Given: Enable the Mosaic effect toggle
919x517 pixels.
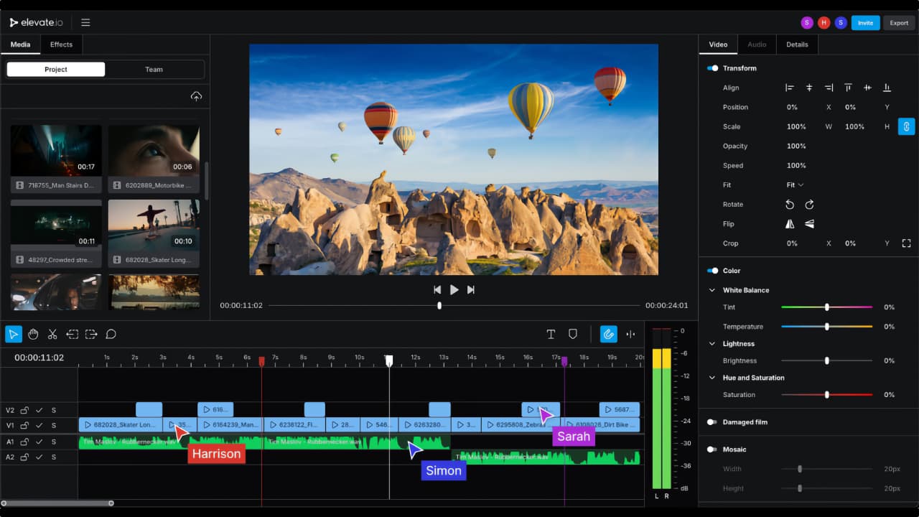Looking at the screenshot, I should coord(712,450).
